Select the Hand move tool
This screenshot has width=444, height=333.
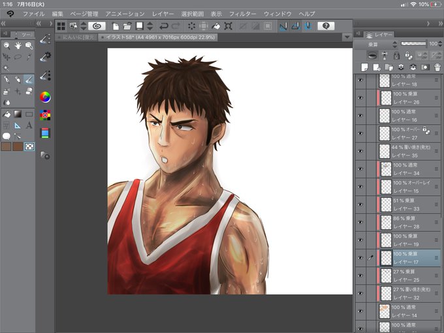18,45
